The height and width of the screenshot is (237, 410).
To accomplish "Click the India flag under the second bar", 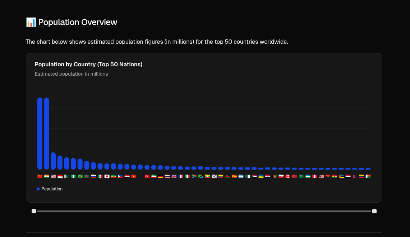I will point(46,176).
